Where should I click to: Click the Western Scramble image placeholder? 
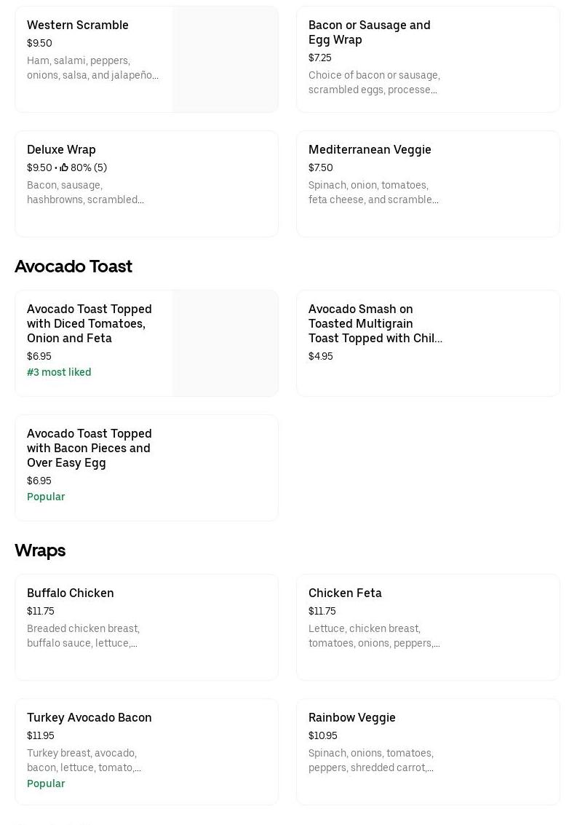click(x=226, y=60)
